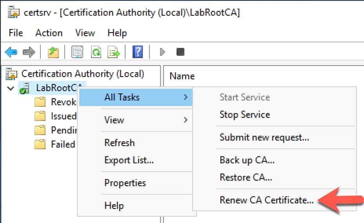Select the Issued certificates folder
The width and height of the screenshot is (364, 223).
pyautogui.click(x=64, y=116)
